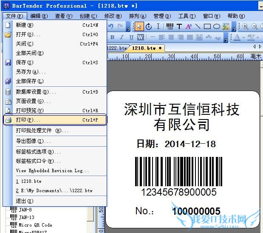Expand the object toolbar options arrow
The width and height of the screenshot is (263, 233).
click(x=234, y=28)
